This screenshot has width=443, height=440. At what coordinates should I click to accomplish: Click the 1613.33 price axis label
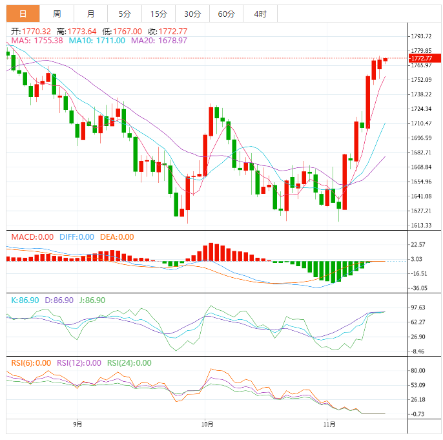pos(421,225)
